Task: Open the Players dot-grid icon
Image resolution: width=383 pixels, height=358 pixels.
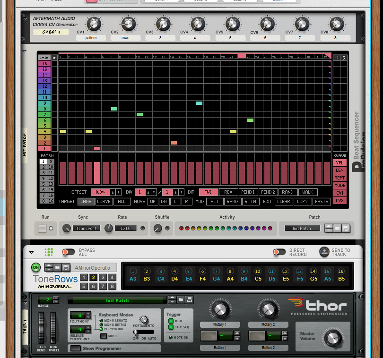Action: coord(49,252)
